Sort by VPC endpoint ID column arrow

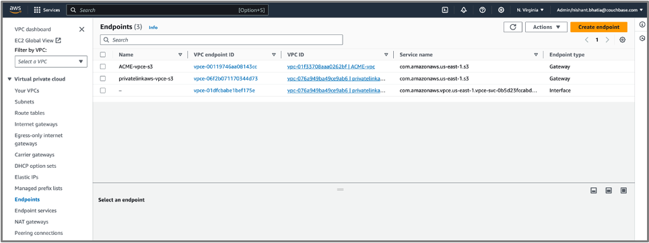(x=273, y=54)
